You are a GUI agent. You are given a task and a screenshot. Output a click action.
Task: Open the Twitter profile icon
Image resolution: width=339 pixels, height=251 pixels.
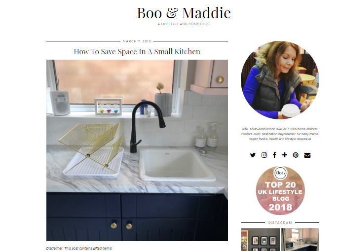click(253, 155)
